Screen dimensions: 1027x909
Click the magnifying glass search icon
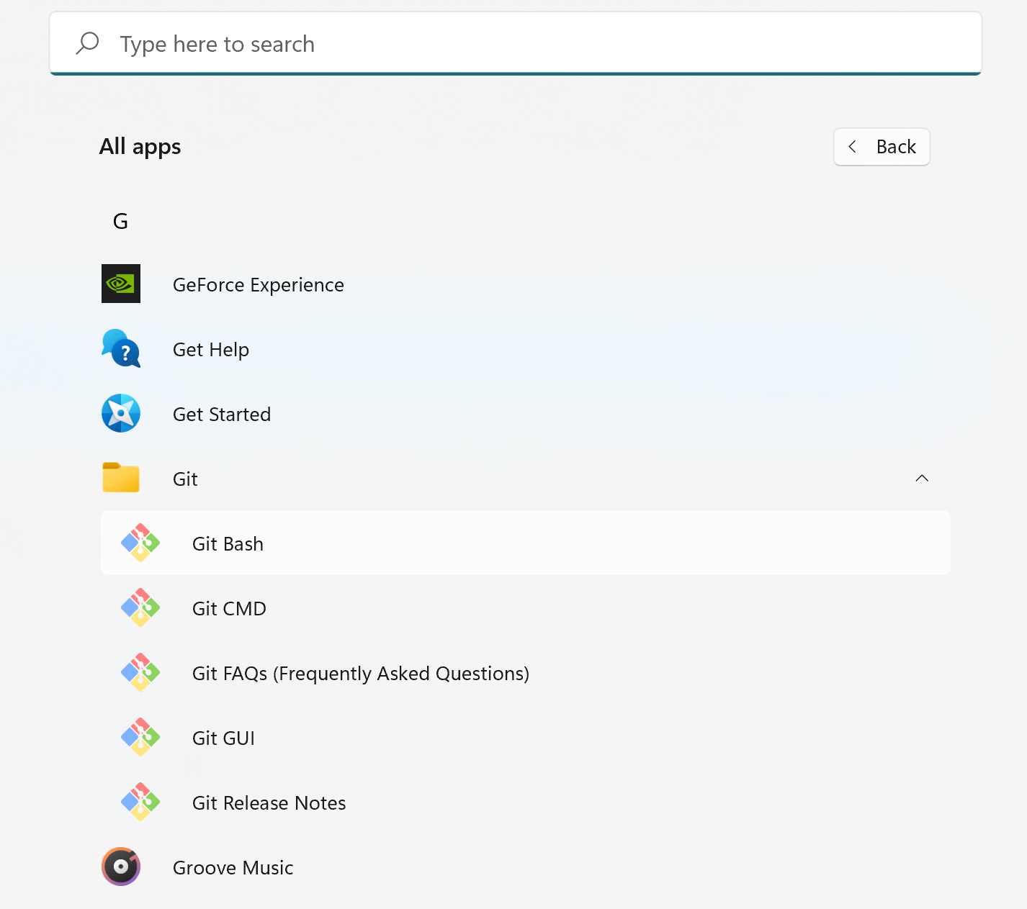[87, 43]
